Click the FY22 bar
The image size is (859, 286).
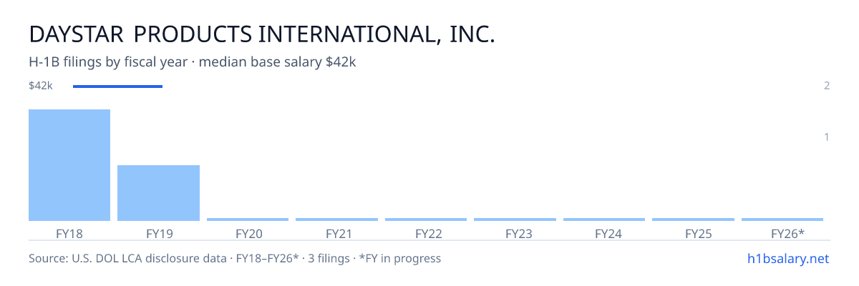(426, 220)
